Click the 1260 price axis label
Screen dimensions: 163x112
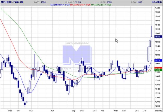point(157,106)
